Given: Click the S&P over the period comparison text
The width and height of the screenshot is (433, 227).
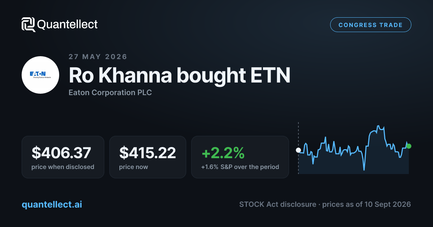Looking at the screenshot, I should (240, 167).
